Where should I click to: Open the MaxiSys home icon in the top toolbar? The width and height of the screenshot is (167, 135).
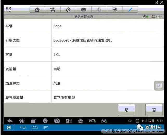point(37,10)
